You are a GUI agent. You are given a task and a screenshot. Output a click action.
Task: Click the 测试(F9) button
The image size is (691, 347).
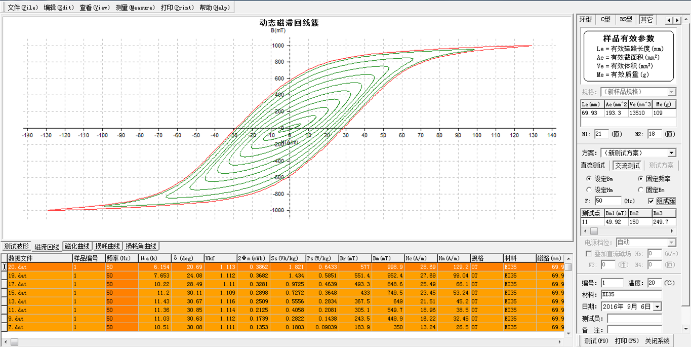(597, 341)
